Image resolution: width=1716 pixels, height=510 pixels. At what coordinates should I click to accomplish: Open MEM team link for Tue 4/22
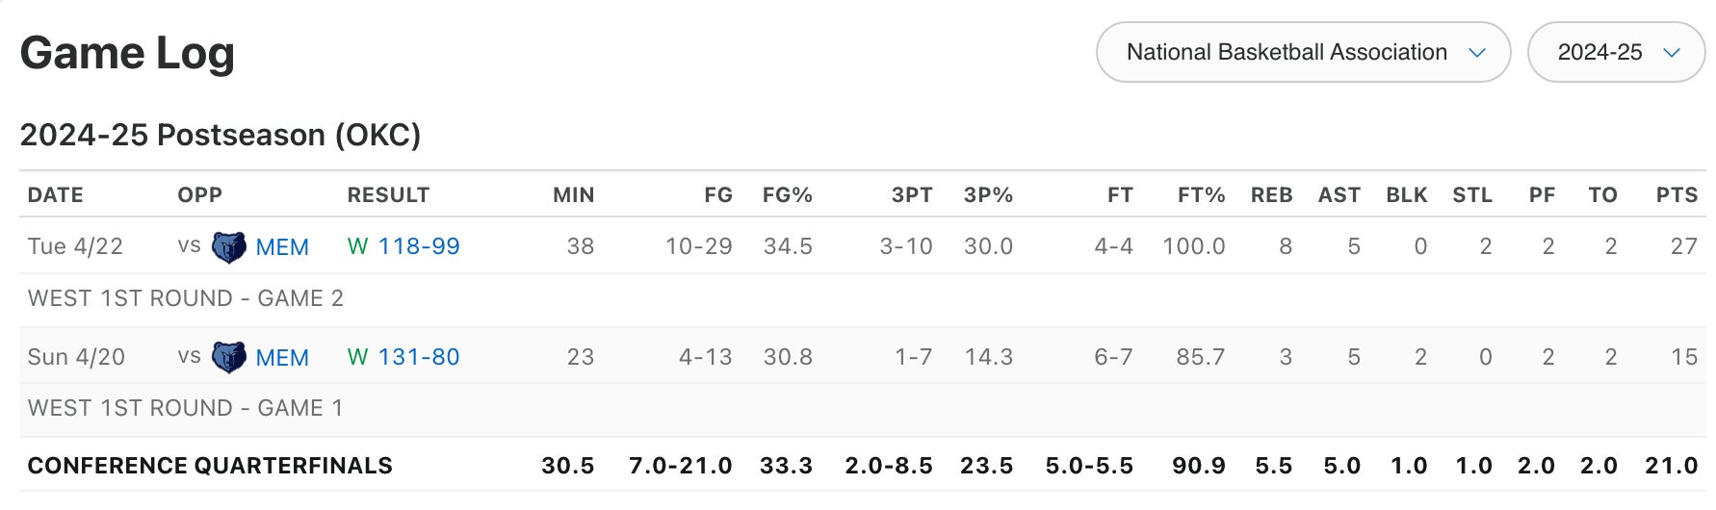[282, 247]
